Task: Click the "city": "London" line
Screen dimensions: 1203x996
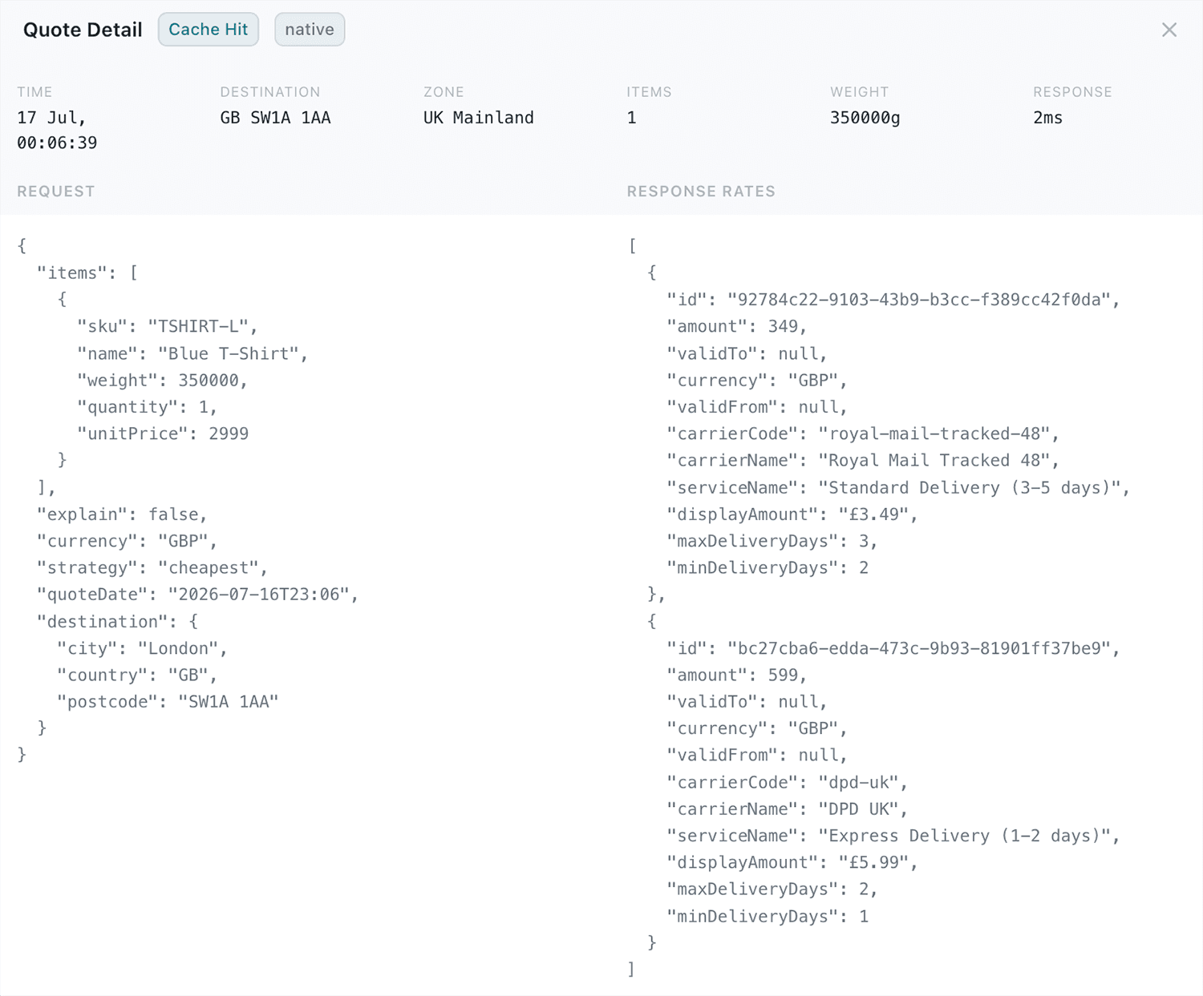Action: (x=142, y=648)
